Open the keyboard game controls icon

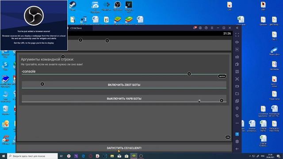pyautogui.click(x=237, y=57)
